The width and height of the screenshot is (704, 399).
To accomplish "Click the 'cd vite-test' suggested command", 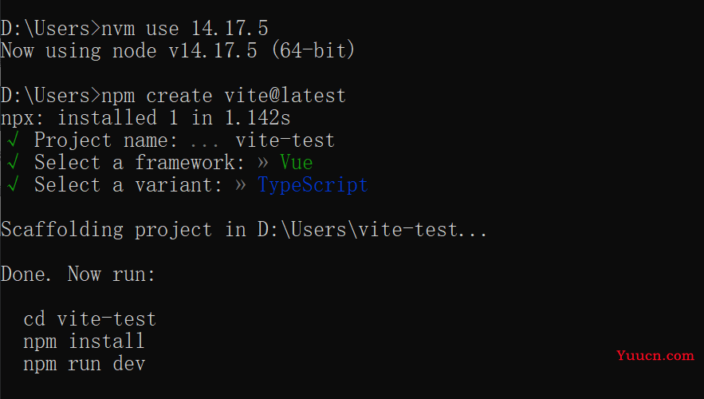I will [x=90, y=319].
